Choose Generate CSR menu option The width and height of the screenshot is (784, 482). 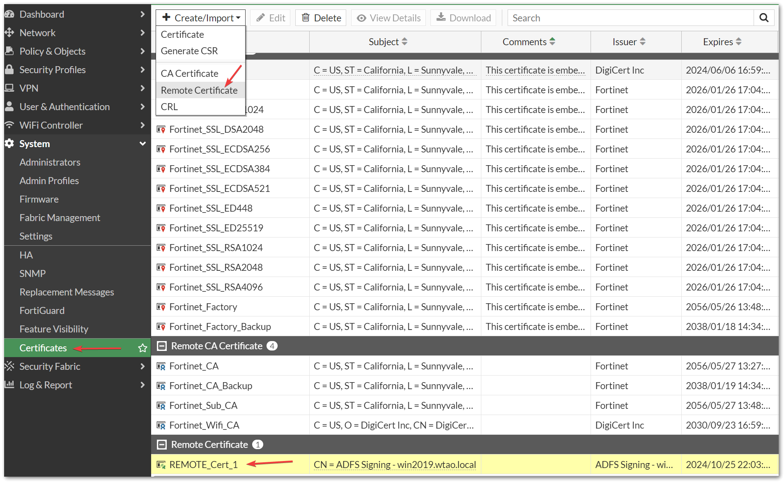(189, 51)
